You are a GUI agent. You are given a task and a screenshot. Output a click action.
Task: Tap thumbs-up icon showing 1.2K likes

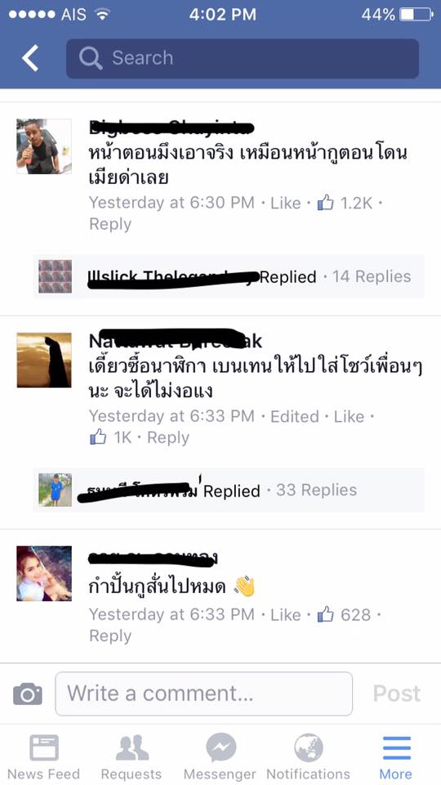pyautogui.click(x=326, y=203)
